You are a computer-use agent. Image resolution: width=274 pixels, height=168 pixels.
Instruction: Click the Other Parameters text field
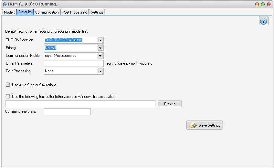pyautogui.click(x=74, y=63)
